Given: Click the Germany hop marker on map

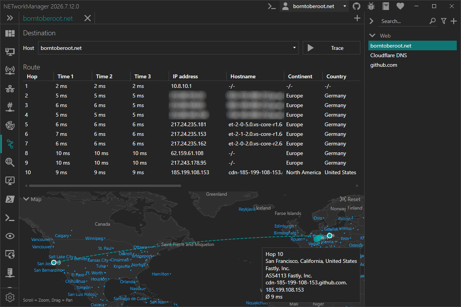Looking at the screenshot, I should (x=329, y=235).
